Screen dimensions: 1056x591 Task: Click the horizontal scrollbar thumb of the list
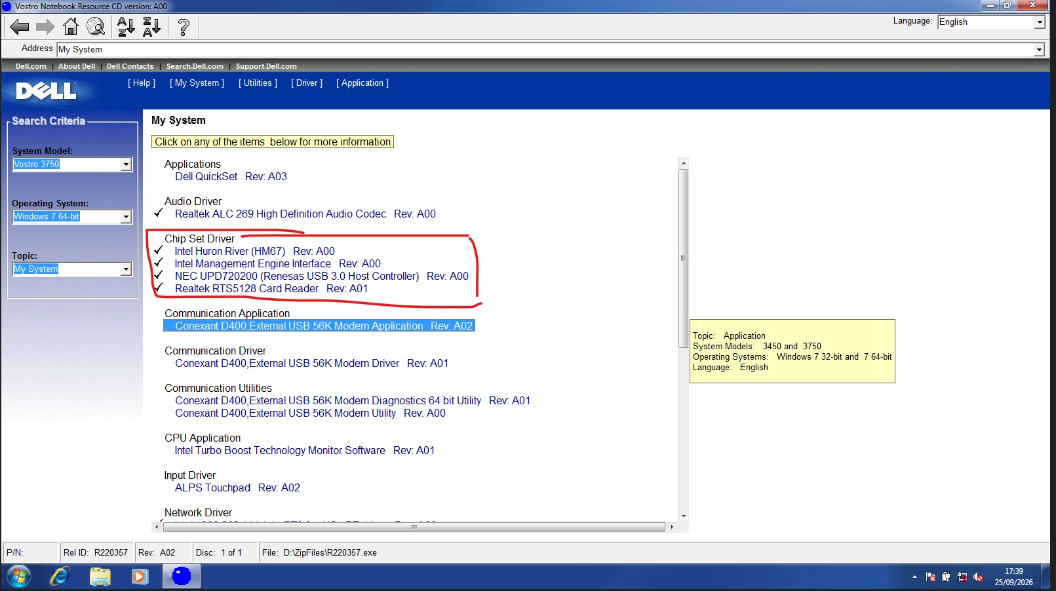[x=414, y=527]
